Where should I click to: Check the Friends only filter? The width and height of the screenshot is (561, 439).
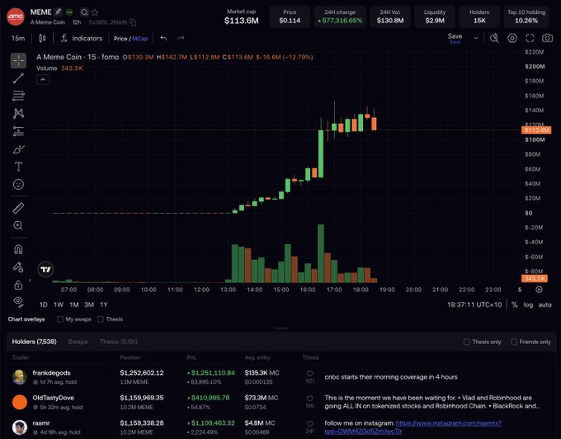pyautogui.click(x=514, y=342)
